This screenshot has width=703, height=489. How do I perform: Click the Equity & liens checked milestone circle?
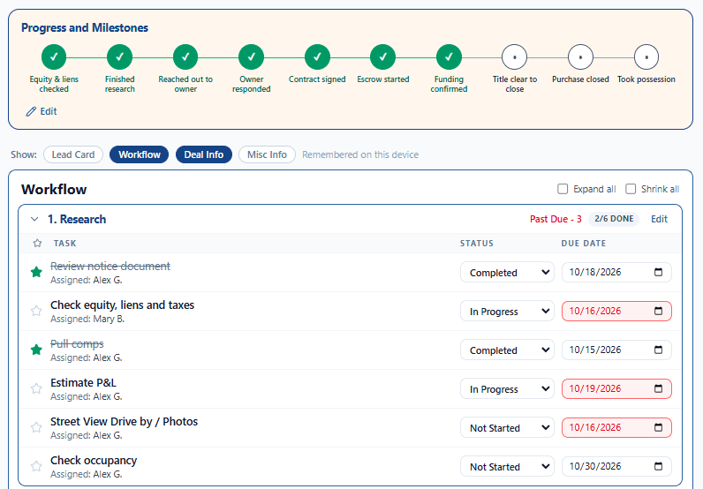[x=54, y=56]
